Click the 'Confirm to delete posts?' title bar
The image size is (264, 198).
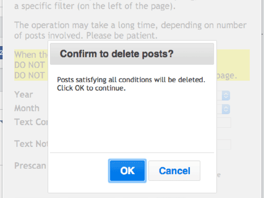tap(132, 54)
